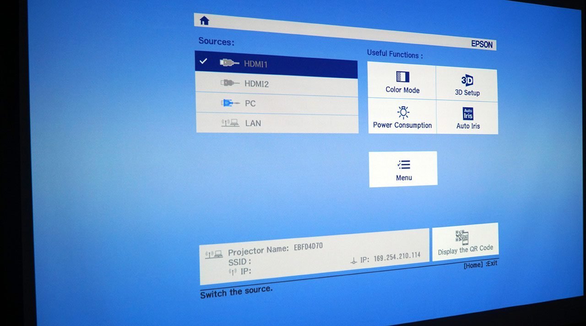Click the wireless icon beside the empty IP label
The height and width of the screenshot is (326, 586).
[x=232, y=272]
